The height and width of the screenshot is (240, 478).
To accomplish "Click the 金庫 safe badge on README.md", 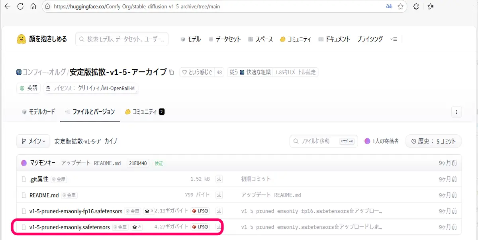I will pyautogui.click(x=69, y=195).
